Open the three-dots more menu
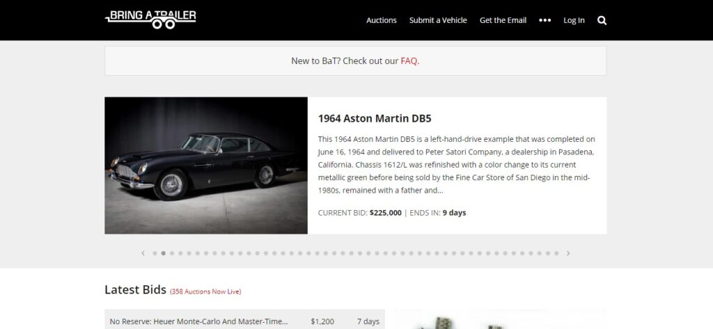 (x=544, y=20)
